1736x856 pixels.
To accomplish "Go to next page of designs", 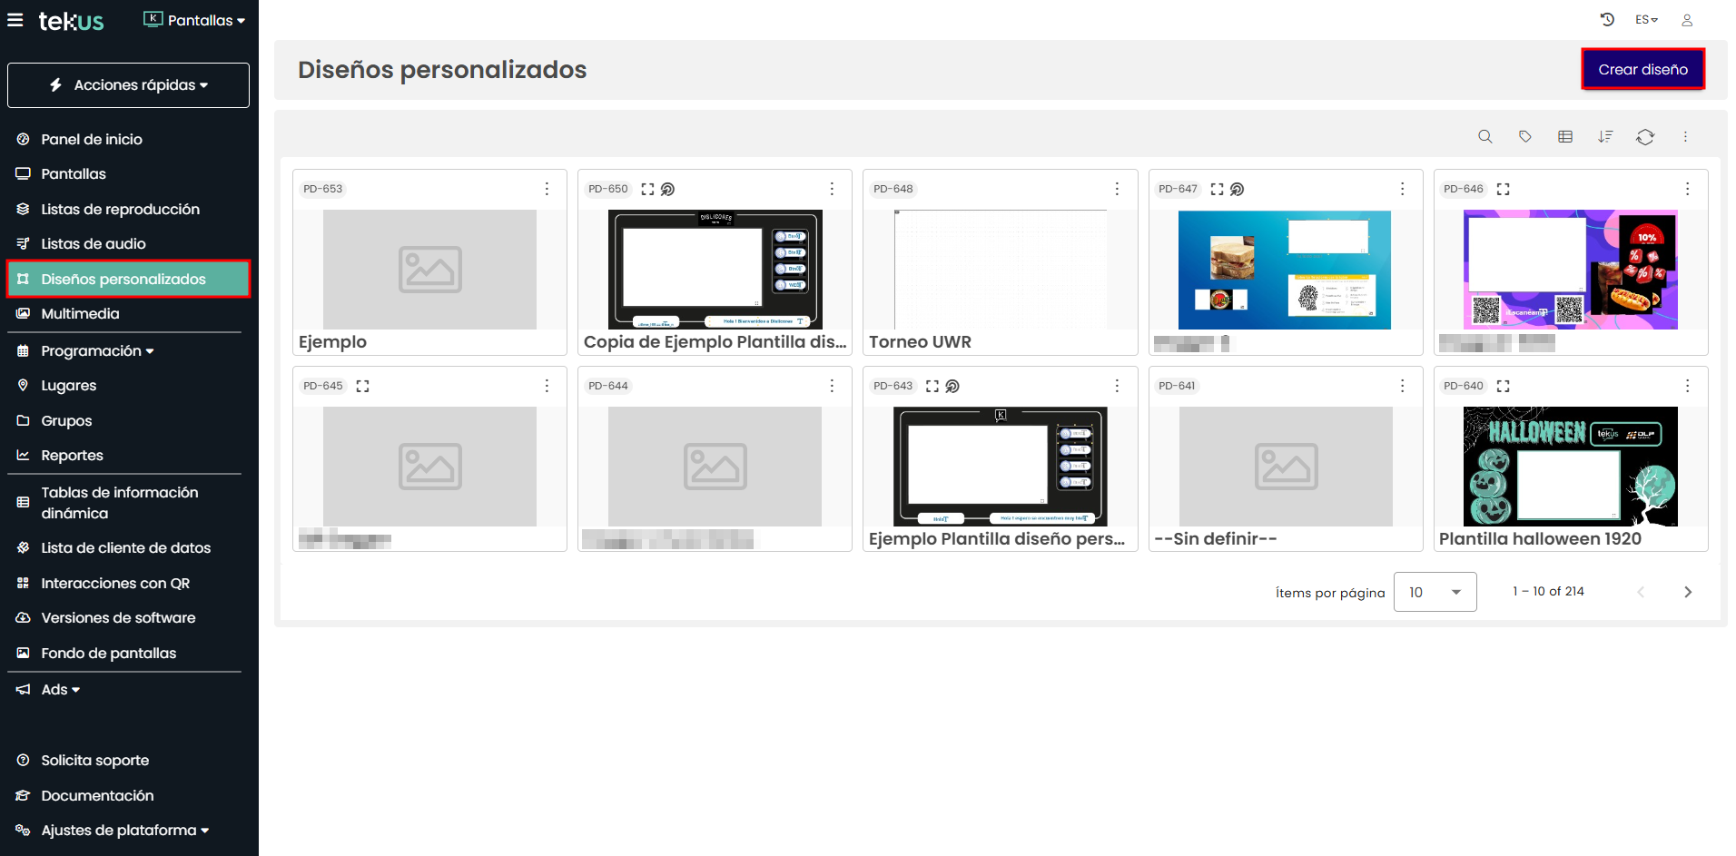I will (x=1687, y=592).
